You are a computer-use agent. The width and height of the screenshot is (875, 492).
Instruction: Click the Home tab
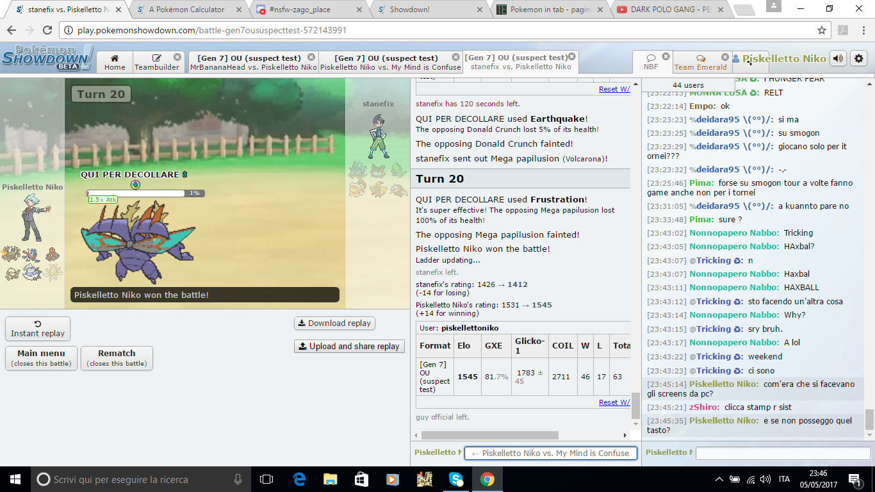point(115,62)
